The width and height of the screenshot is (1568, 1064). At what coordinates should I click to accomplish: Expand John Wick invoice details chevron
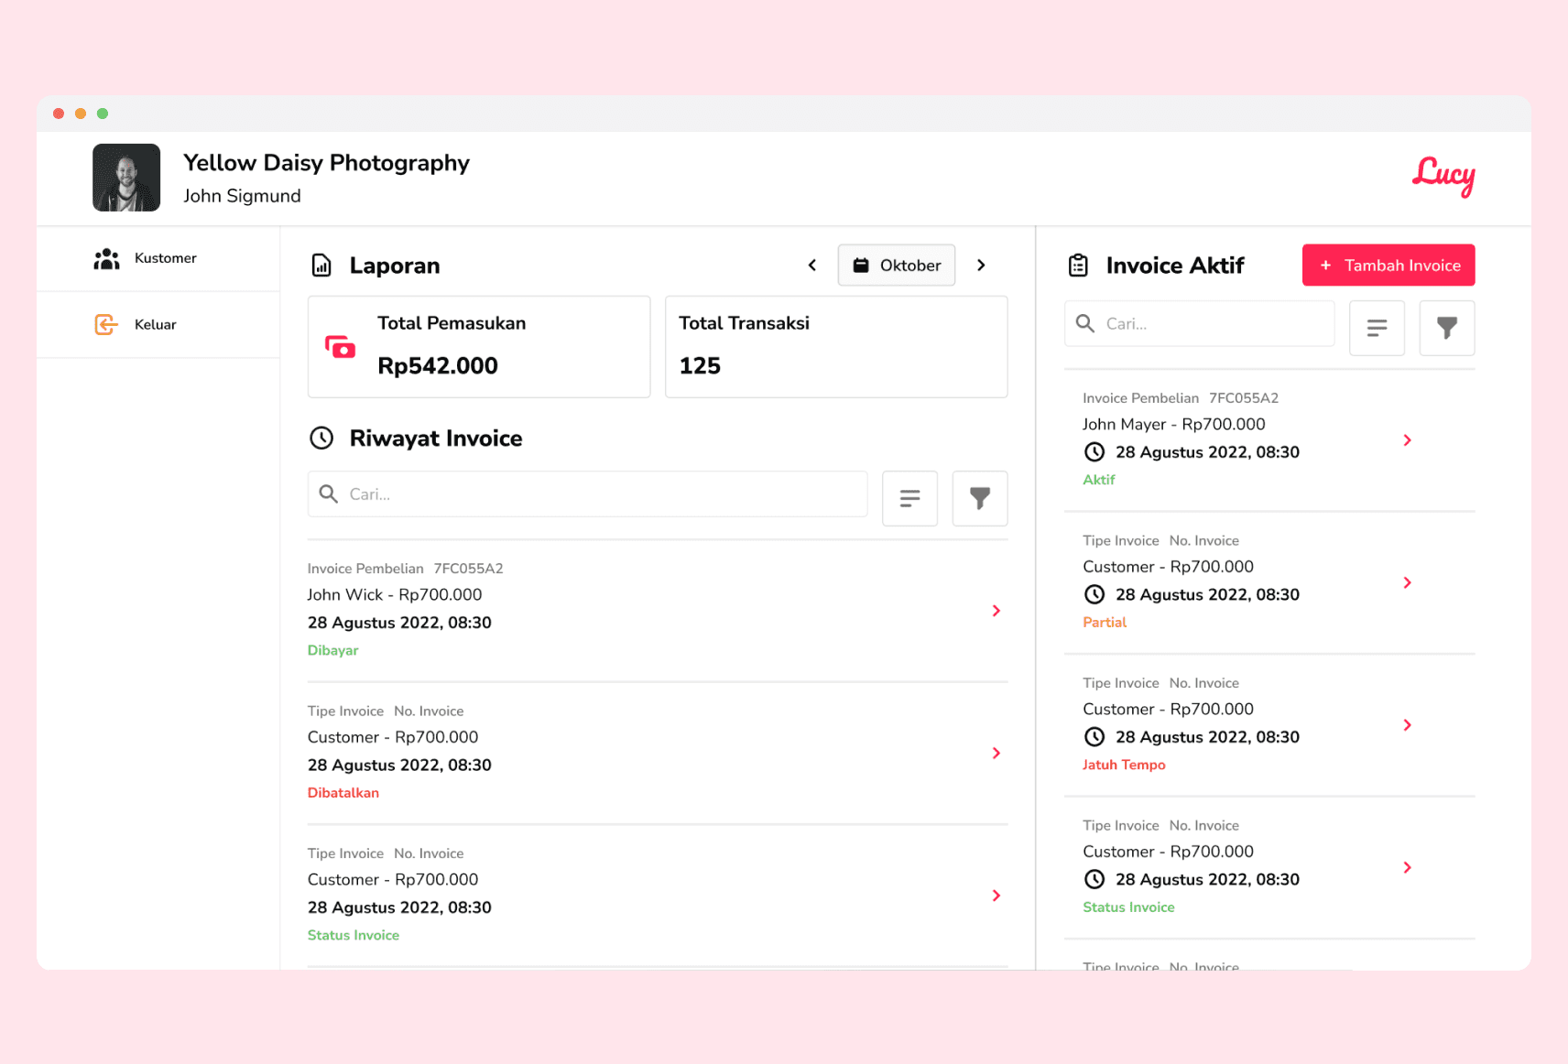click(x=996, y=611)
